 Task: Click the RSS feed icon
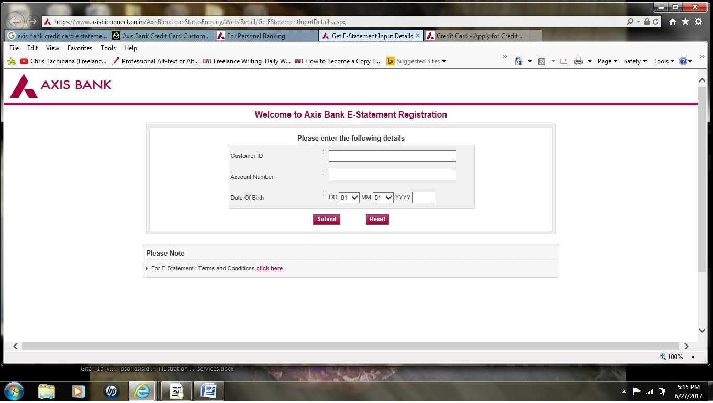click(x=542, y=61)
